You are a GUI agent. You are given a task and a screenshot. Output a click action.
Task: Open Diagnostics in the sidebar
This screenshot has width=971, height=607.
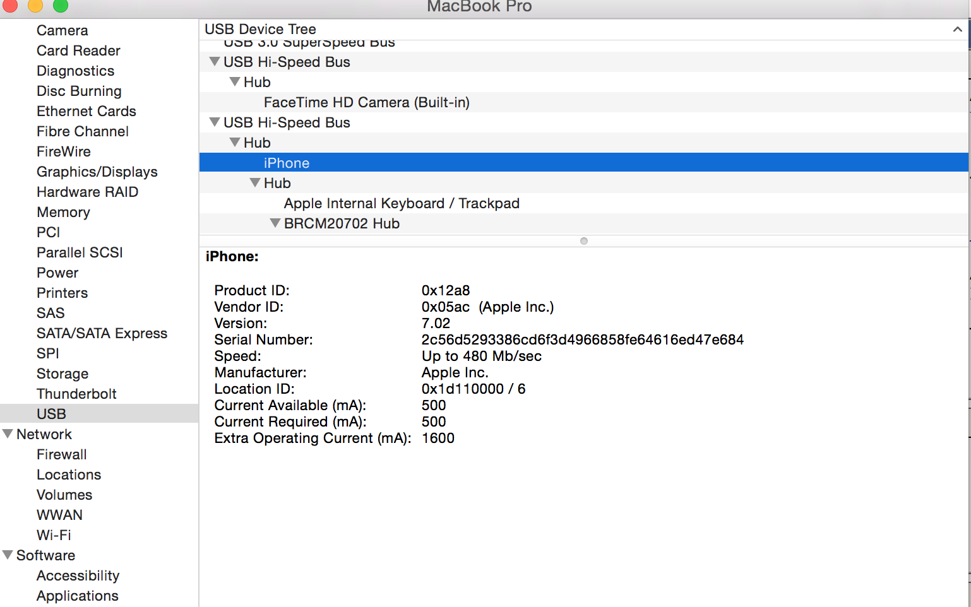[x=76, y=71]
